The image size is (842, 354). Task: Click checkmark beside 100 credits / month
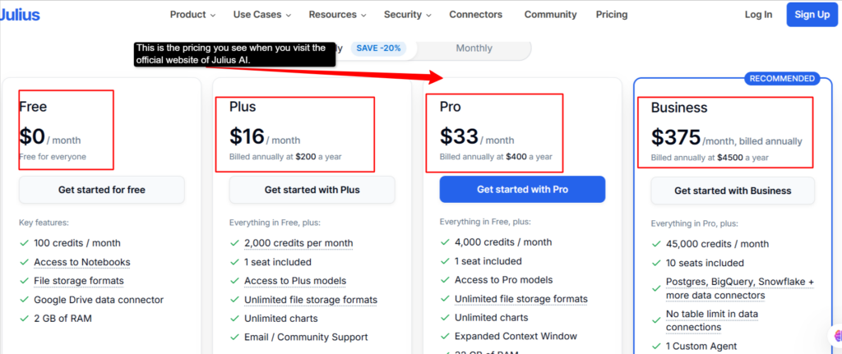pos(24,243)
